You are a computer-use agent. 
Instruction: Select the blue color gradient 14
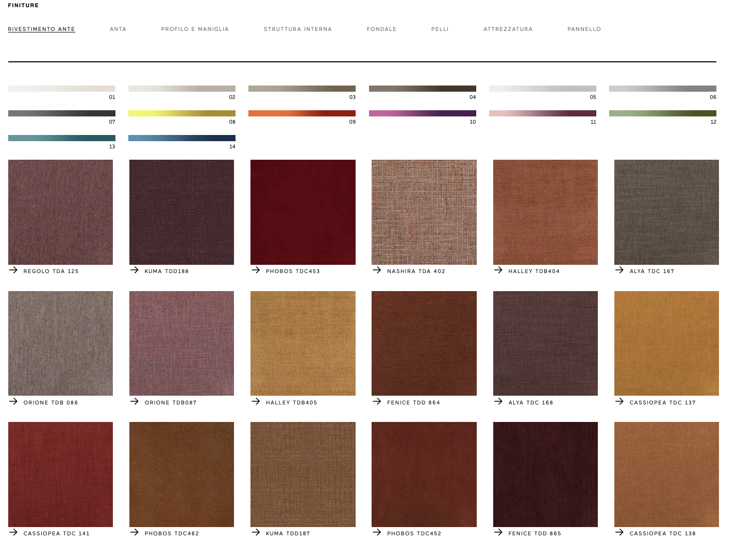pyautogui.click(x=182, y=138)
